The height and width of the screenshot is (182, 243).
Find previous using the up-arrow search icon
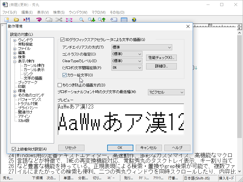pos(101,20)
